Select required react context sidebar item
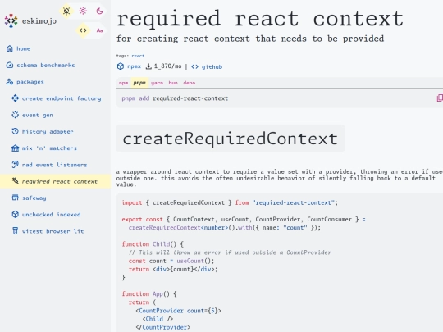The image size is (443, 332). pyautogui.click(x=56, y=181)
